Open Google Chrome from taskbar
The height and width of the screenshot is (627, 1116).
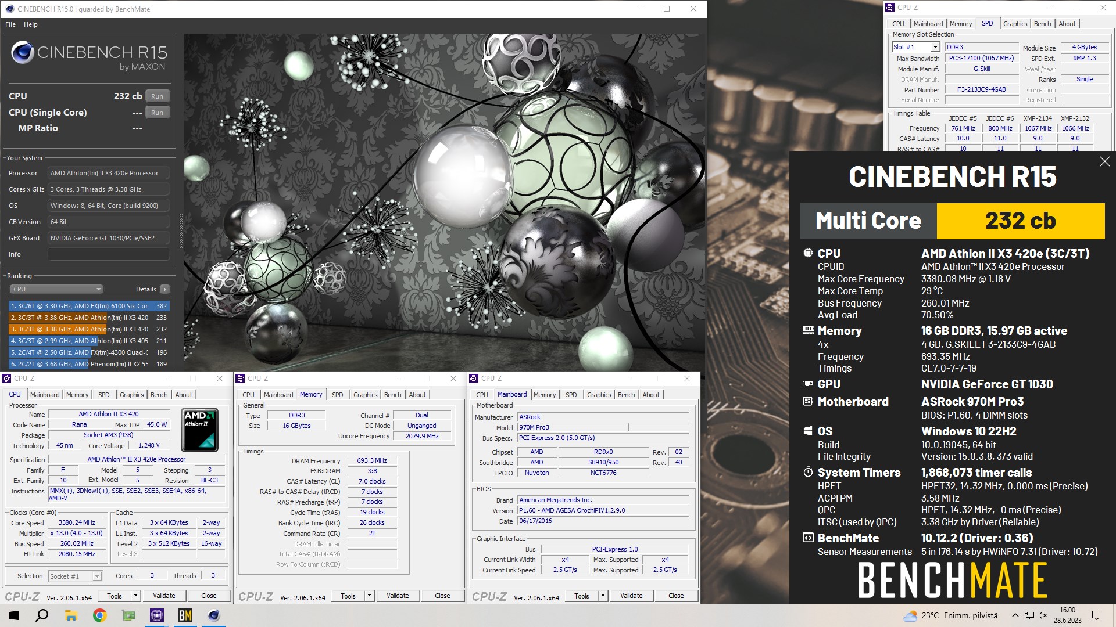pos(100,615)
